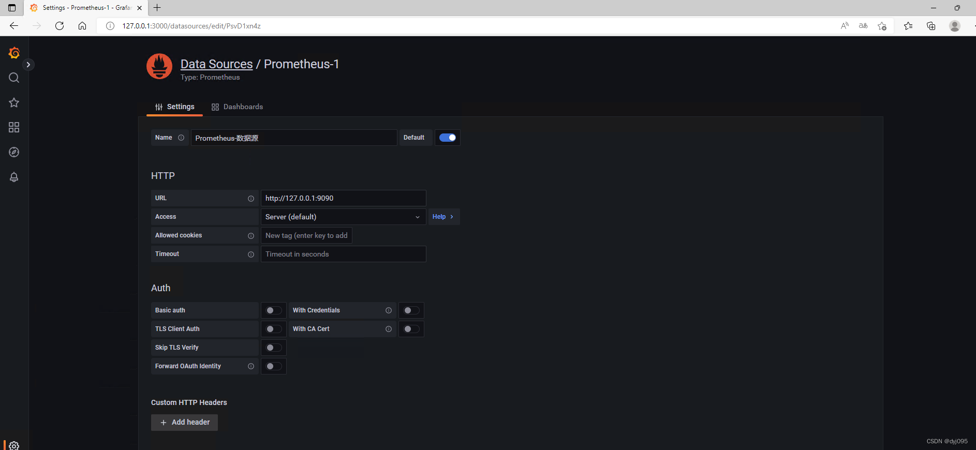Viewport: 976px width, 450px height.
Task: Enable the Forward OAuth Identity toggle
Action: click(274, 366)
